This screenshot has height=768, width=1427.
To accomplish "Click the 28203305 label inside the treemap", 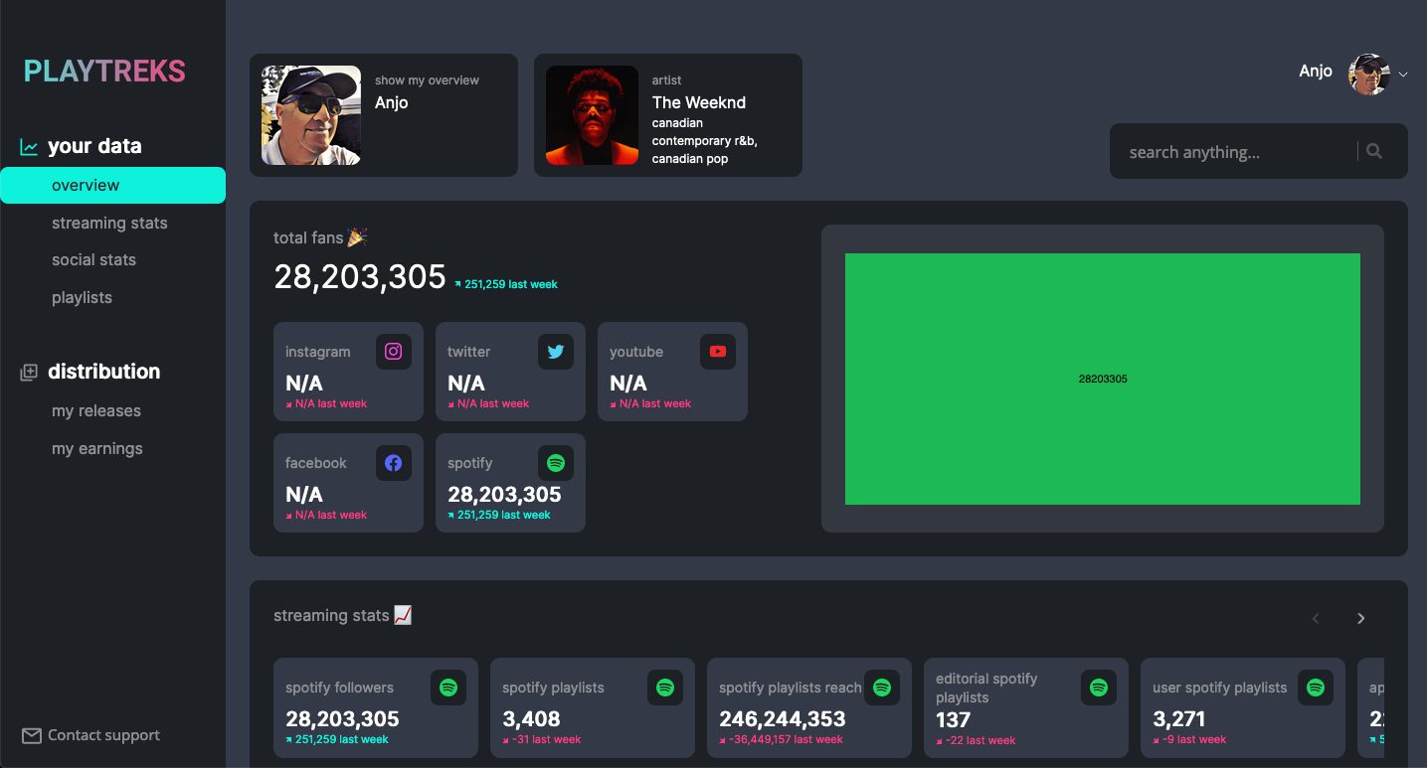I will 1103,379.
